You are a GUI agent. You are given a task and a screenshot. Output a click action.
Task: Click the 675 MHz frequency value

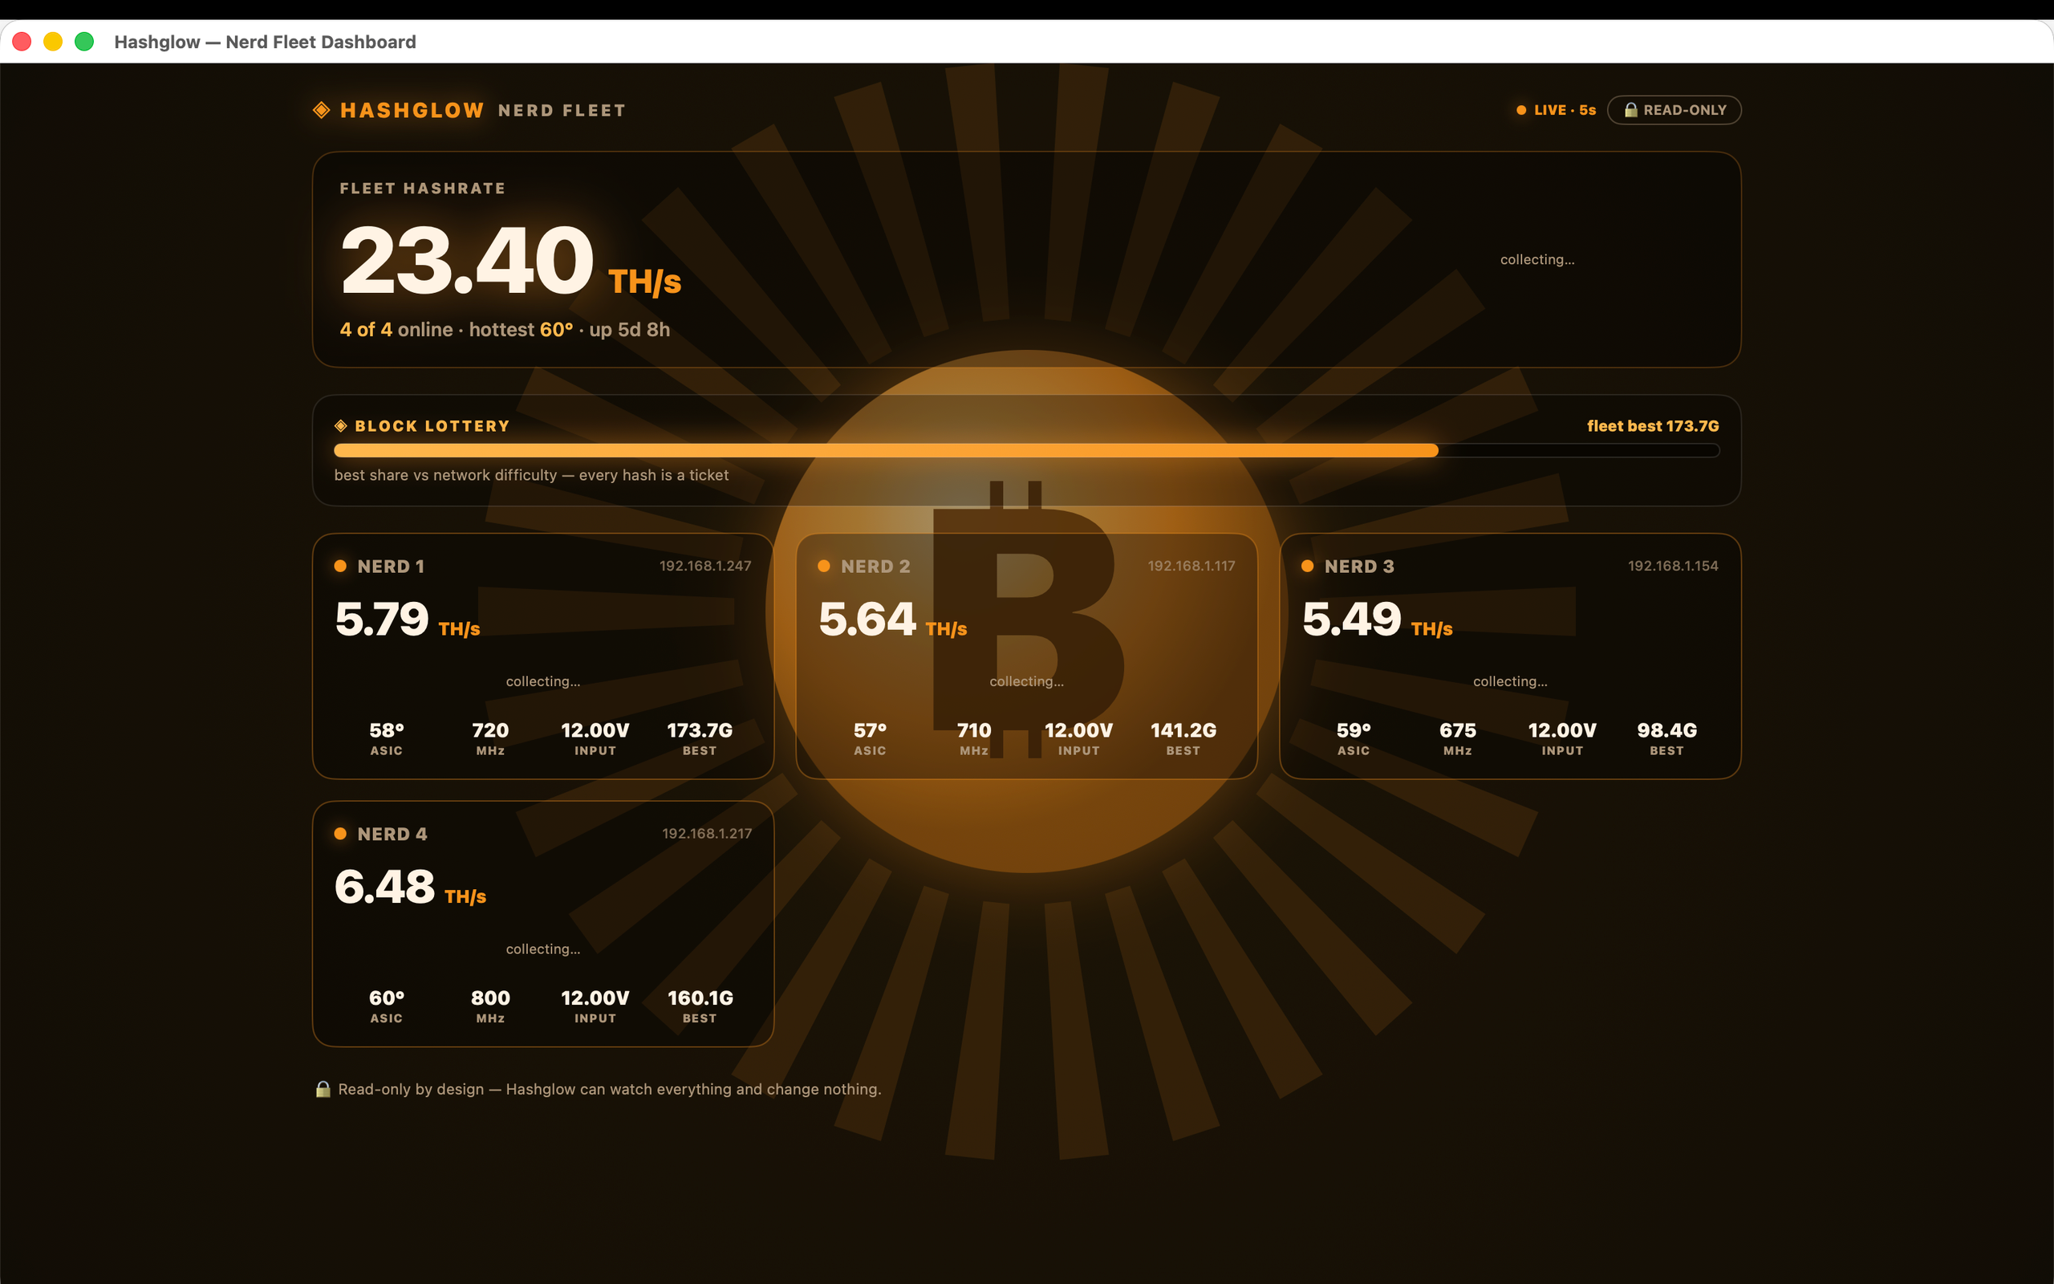[x=1457, y=730]
